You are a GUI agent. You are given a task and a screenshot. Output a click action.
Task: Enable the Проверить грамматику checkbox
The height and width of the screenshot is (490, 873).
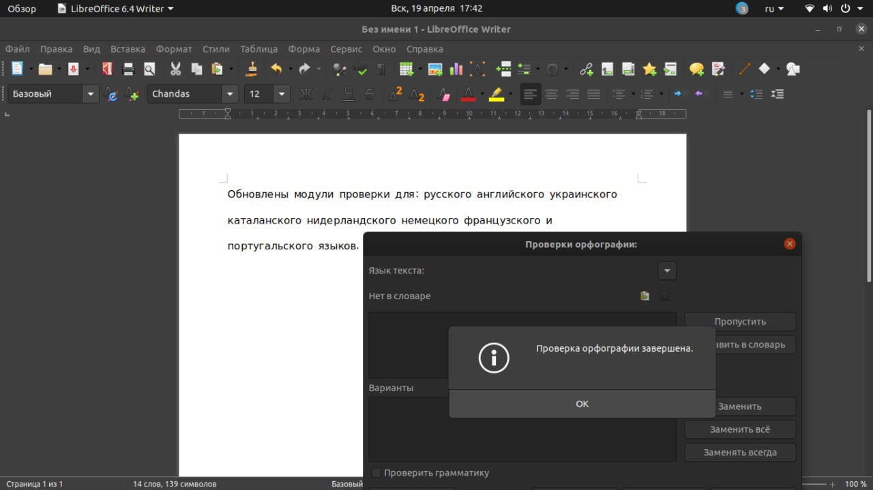pos(376,473)
